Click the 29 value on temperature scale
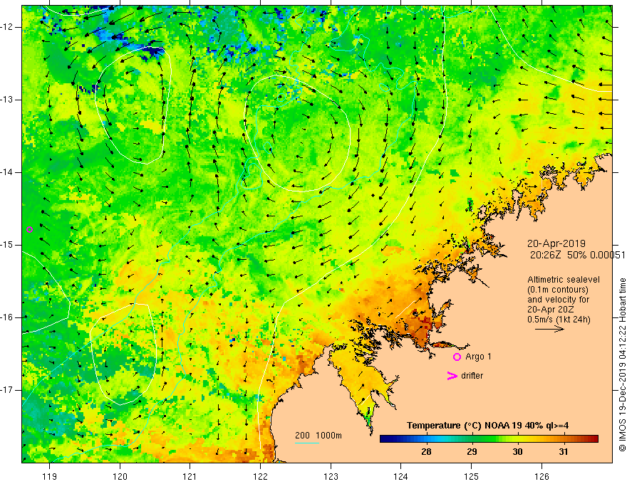Viewport: 627px width, 484px height. [472, 452]
